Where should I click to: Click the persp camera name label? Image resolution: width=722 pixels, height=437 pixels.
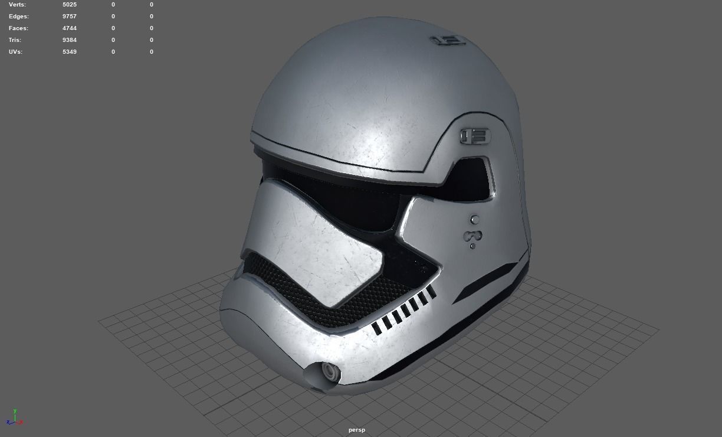[357, 430]
